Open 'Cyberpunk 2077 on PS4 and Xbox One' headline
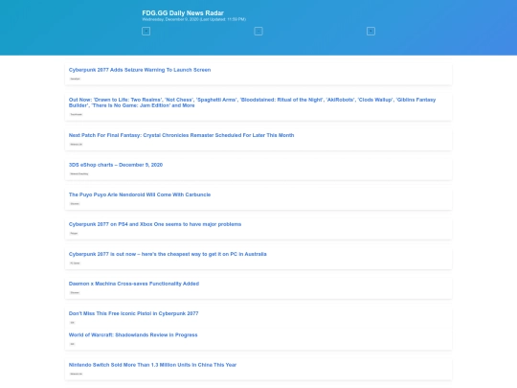 point(155,224)
